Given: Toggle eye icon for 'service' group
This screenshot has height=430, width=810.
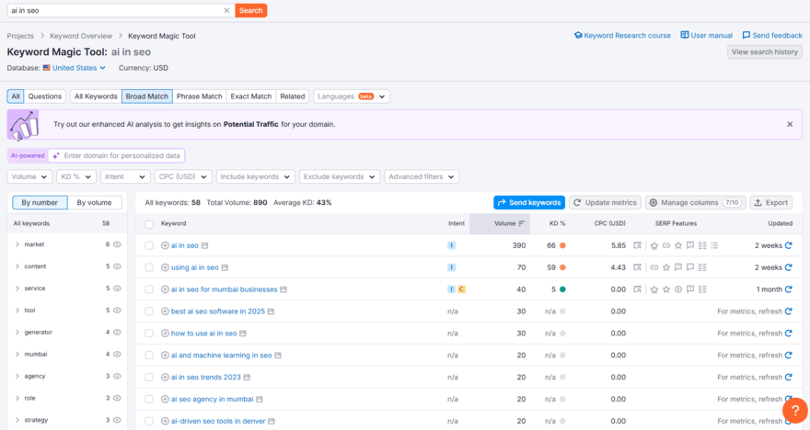Looking at the screenshot, I should (x=117, y=289).
